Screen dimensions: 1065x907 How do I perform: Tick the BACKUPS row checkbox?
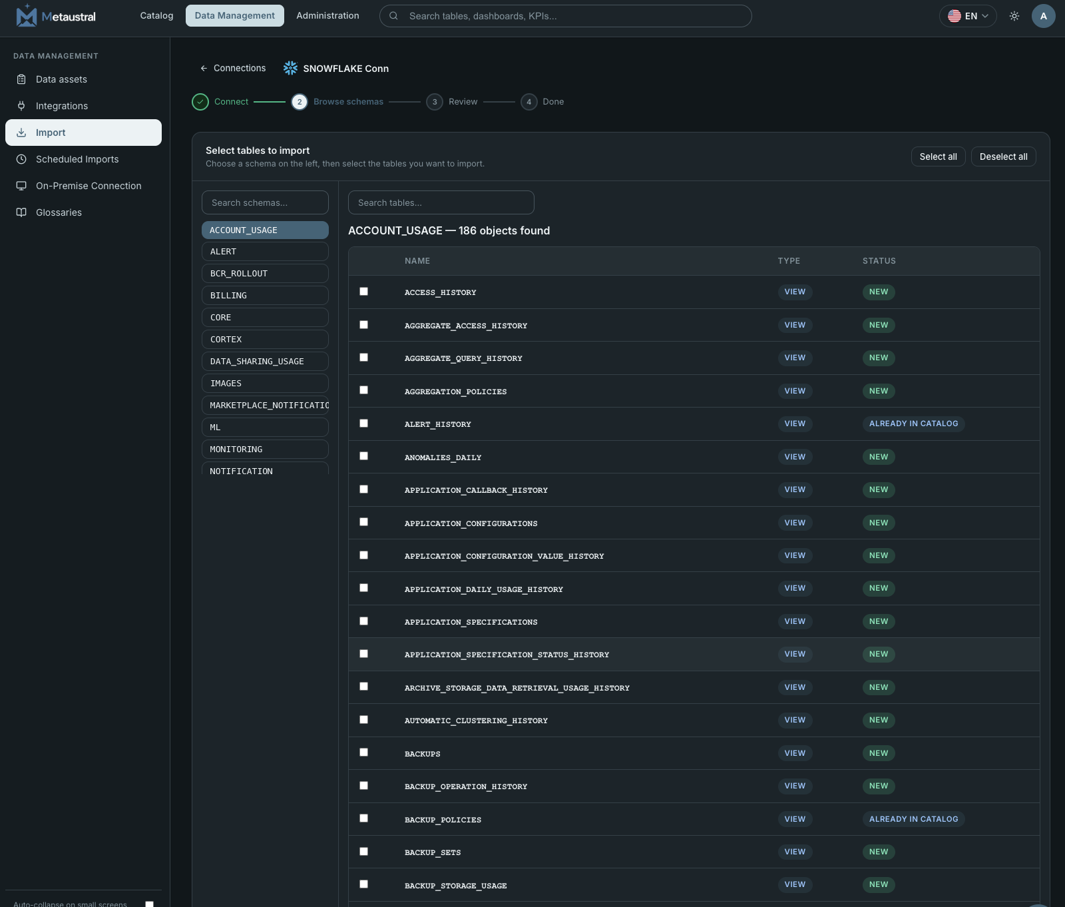tap(363, 753)
